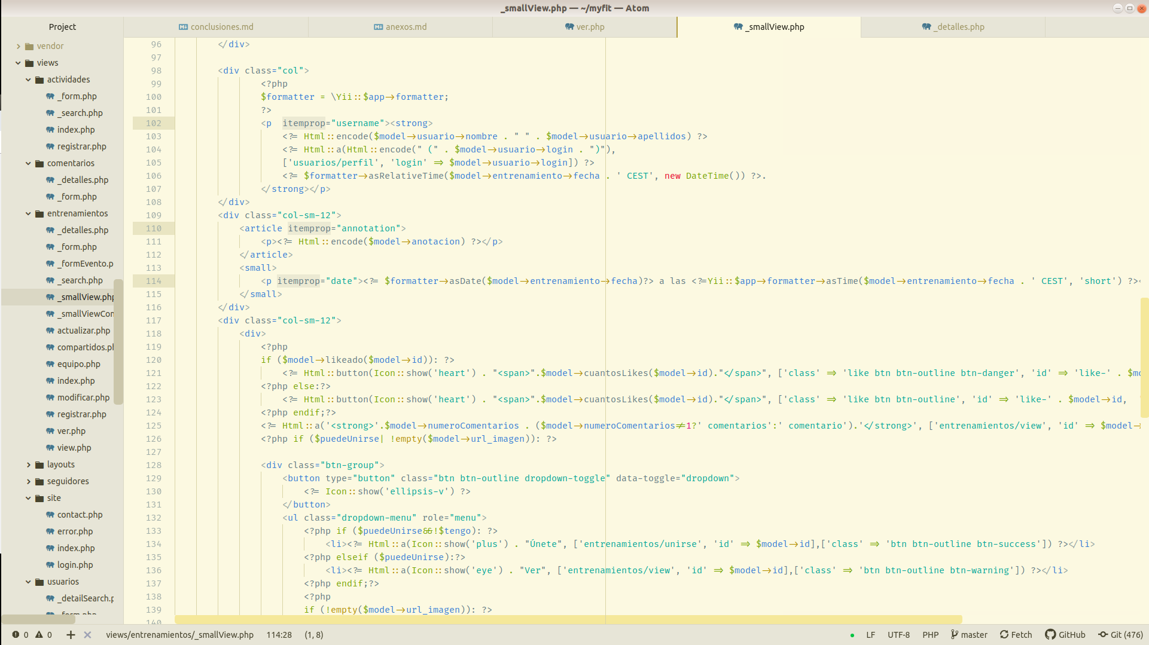Switch to the ver.php tab

click(584, 27)
